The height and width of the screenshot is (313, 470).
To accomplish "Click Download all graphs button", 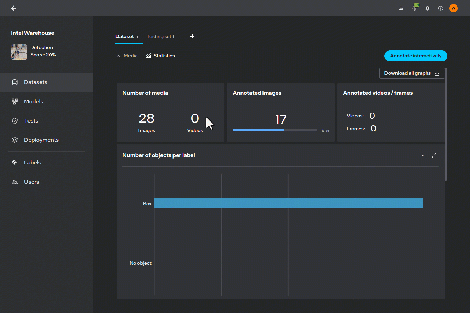I will (412, 73).
